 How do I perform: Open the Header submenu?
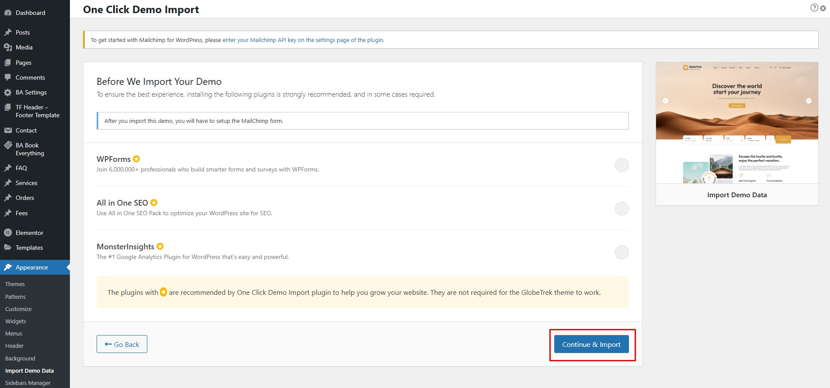[x=14, y=346]
